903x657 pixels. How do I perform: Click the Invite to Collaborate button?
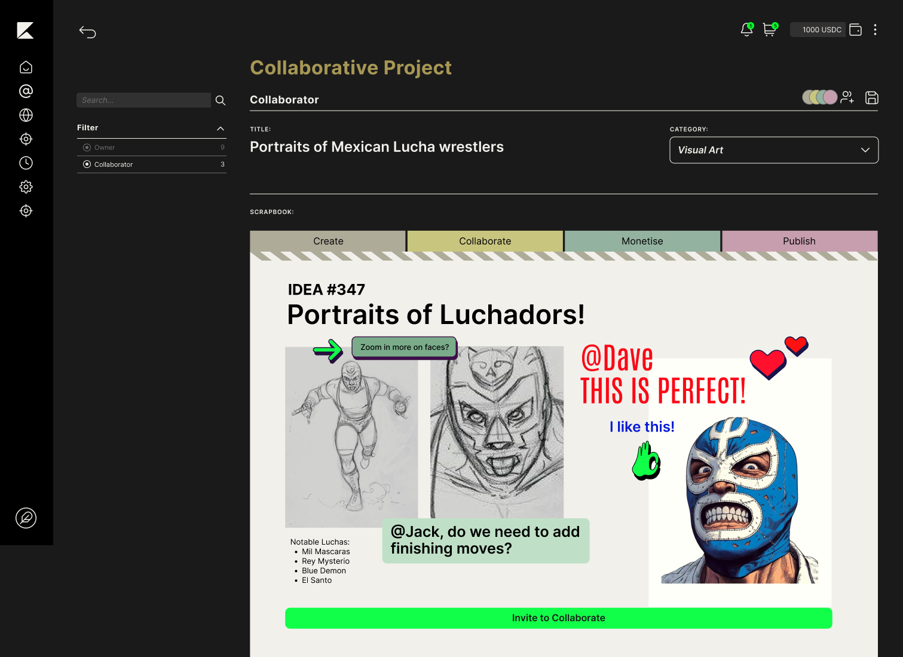point(559,618)
